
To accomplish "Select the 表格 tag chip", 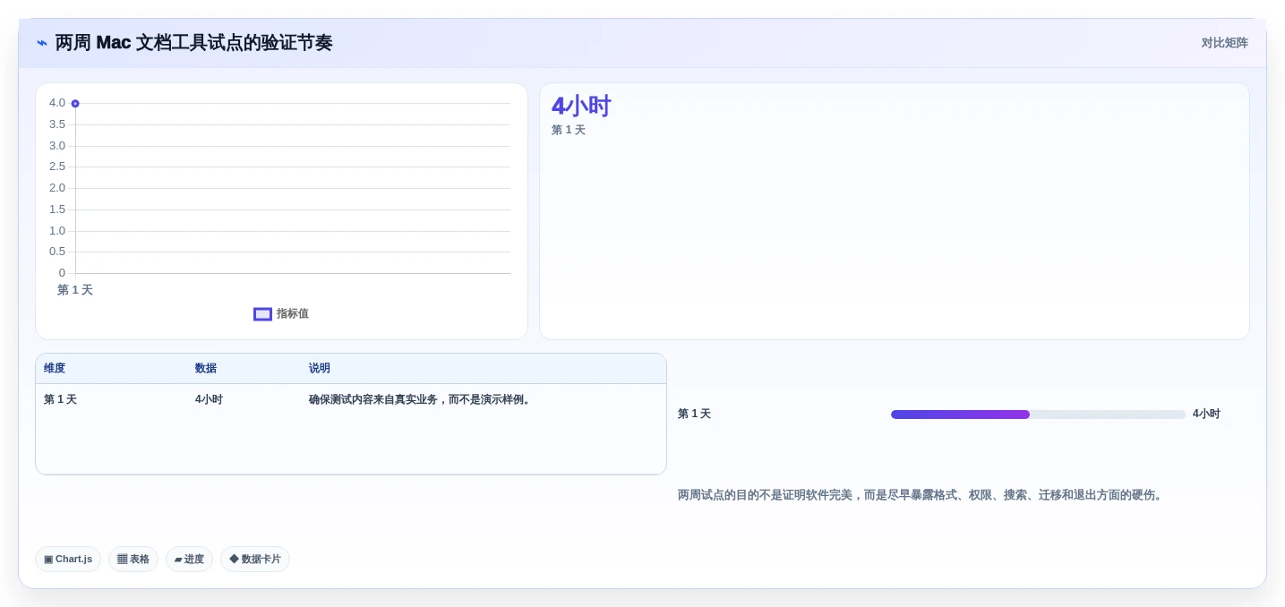I will tap(133, 560).
